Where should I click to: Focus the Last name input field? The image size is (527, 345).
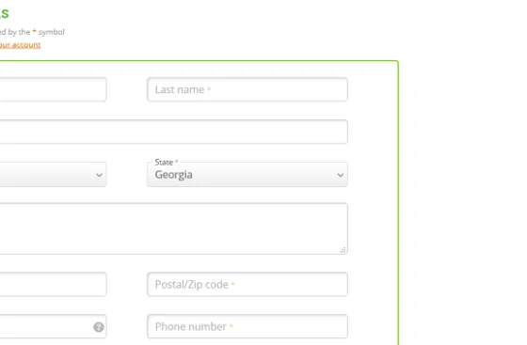pos(248,89)
